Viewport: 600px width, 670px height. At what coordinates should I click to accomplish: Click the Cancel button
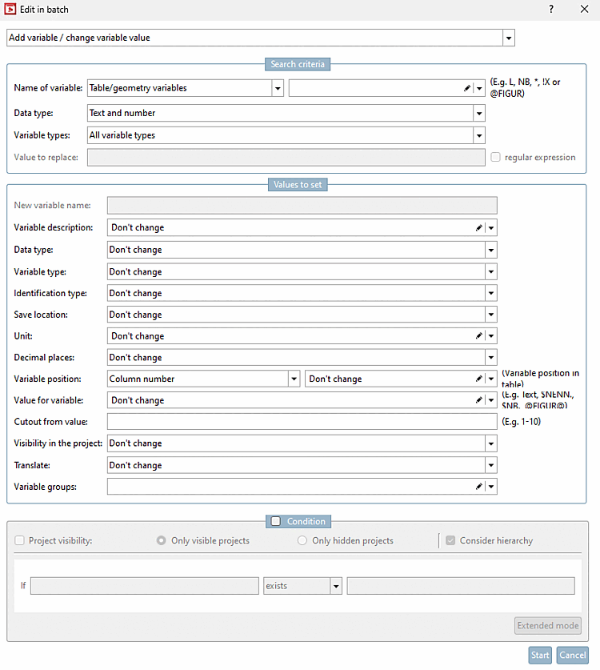click(x=572, y=655)
